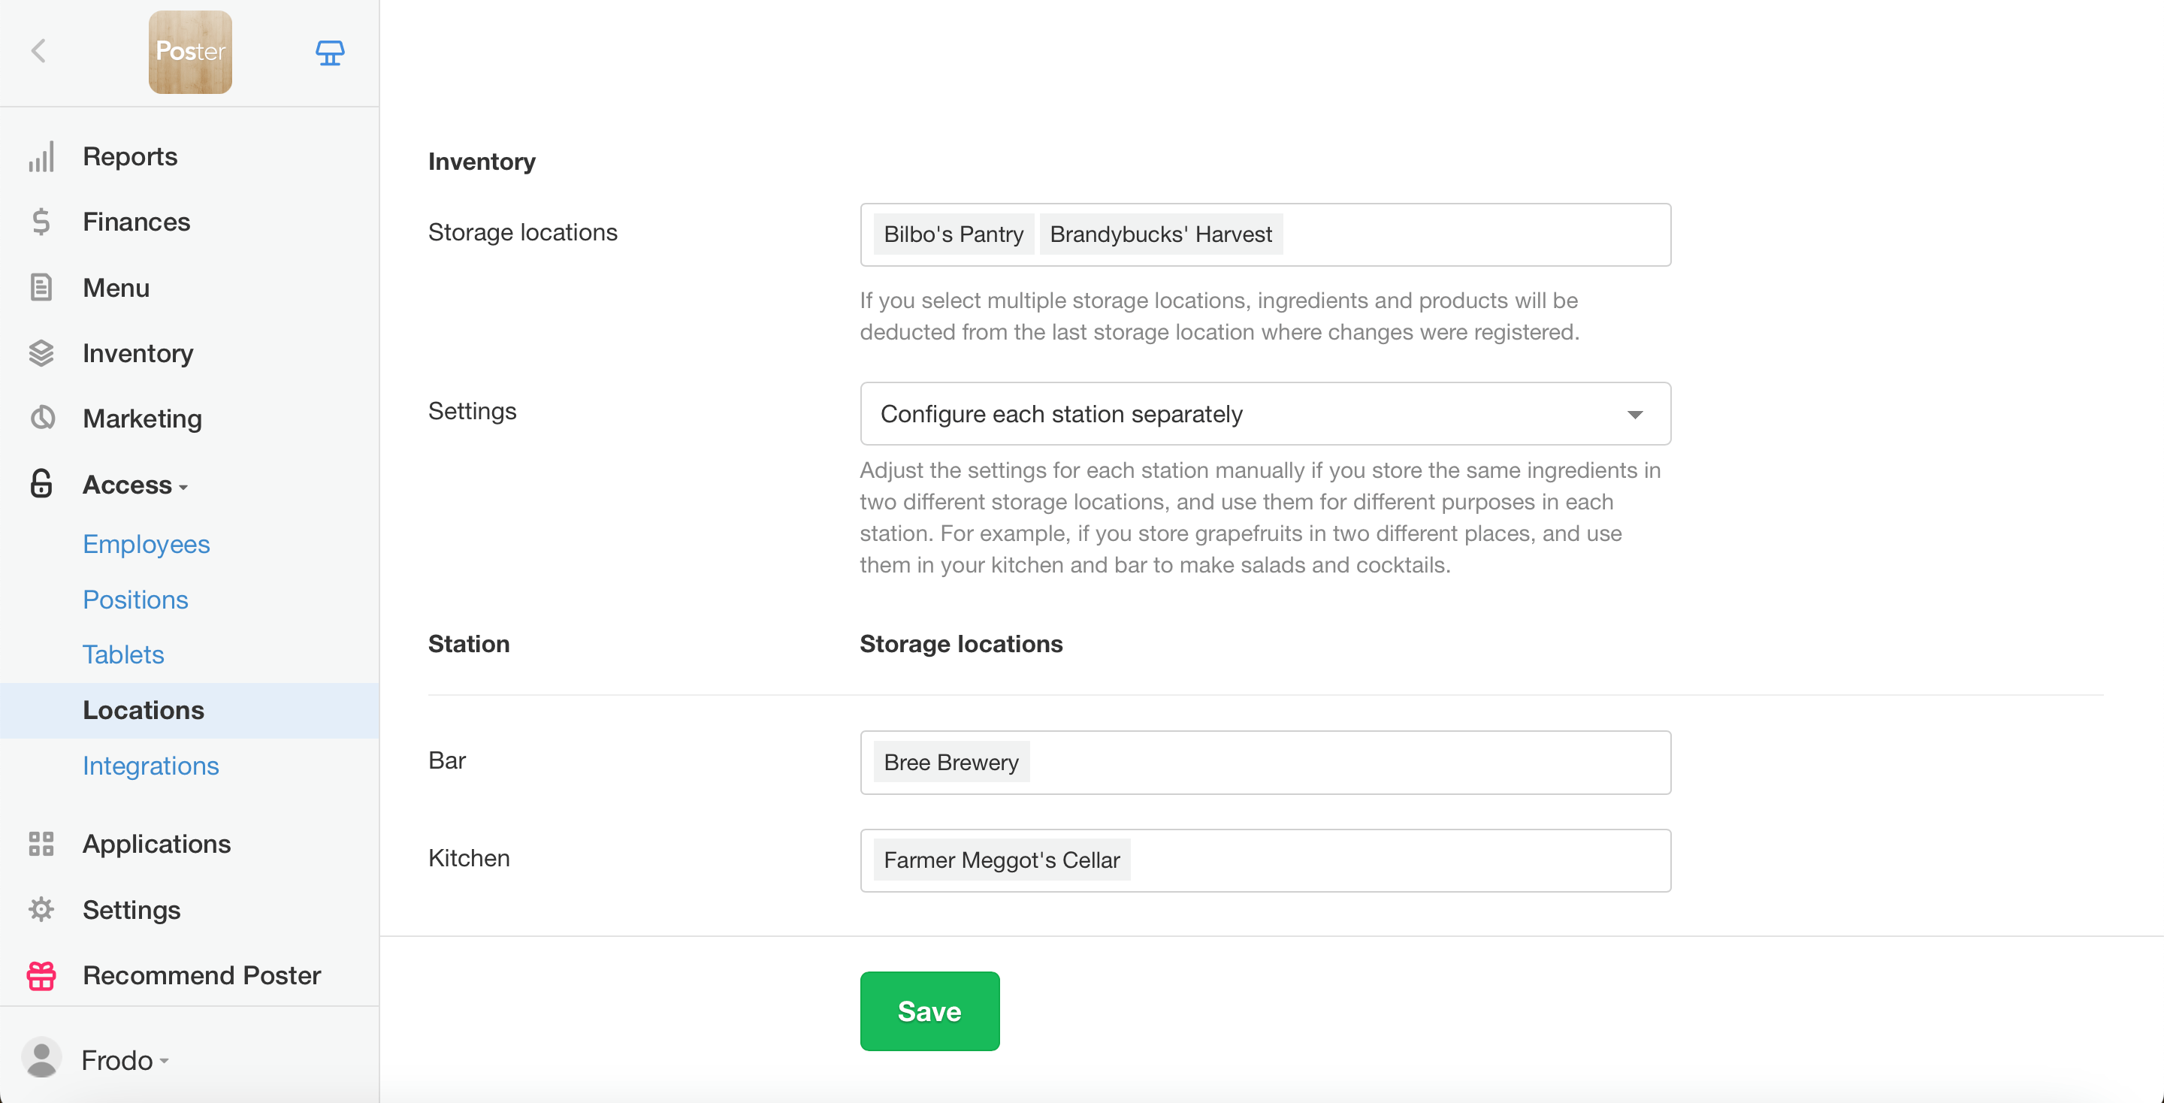Click the back arrow chevron in sidebar
Screen dimensions: 2164x1103
[38, 51]
